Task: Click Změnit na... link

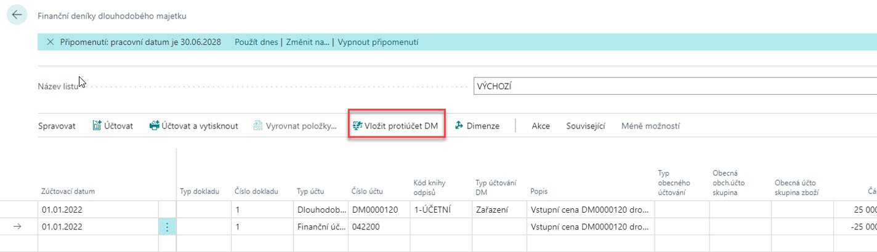Action: [308, 42]
